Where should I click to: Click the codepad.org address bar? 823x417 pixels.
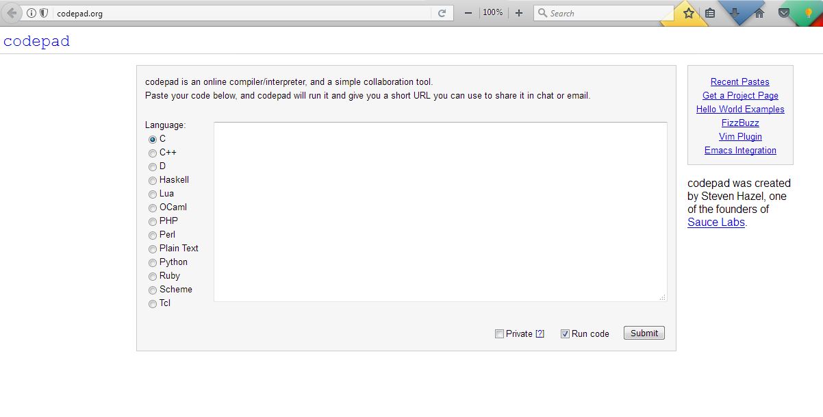[x=242, y=13]
